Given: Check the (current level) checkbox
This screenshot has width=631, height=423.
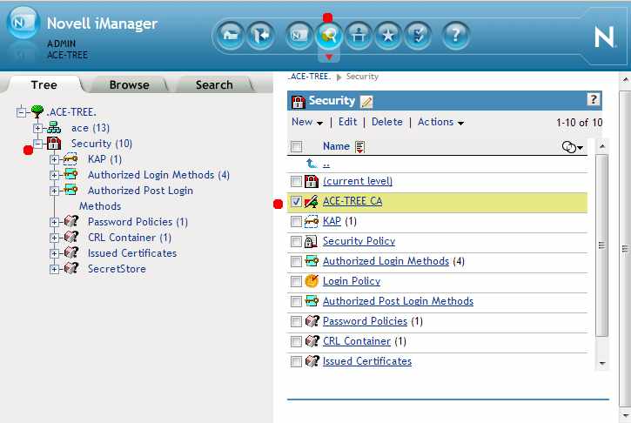Looking at the screenshot, I should (x=296, y=182).
